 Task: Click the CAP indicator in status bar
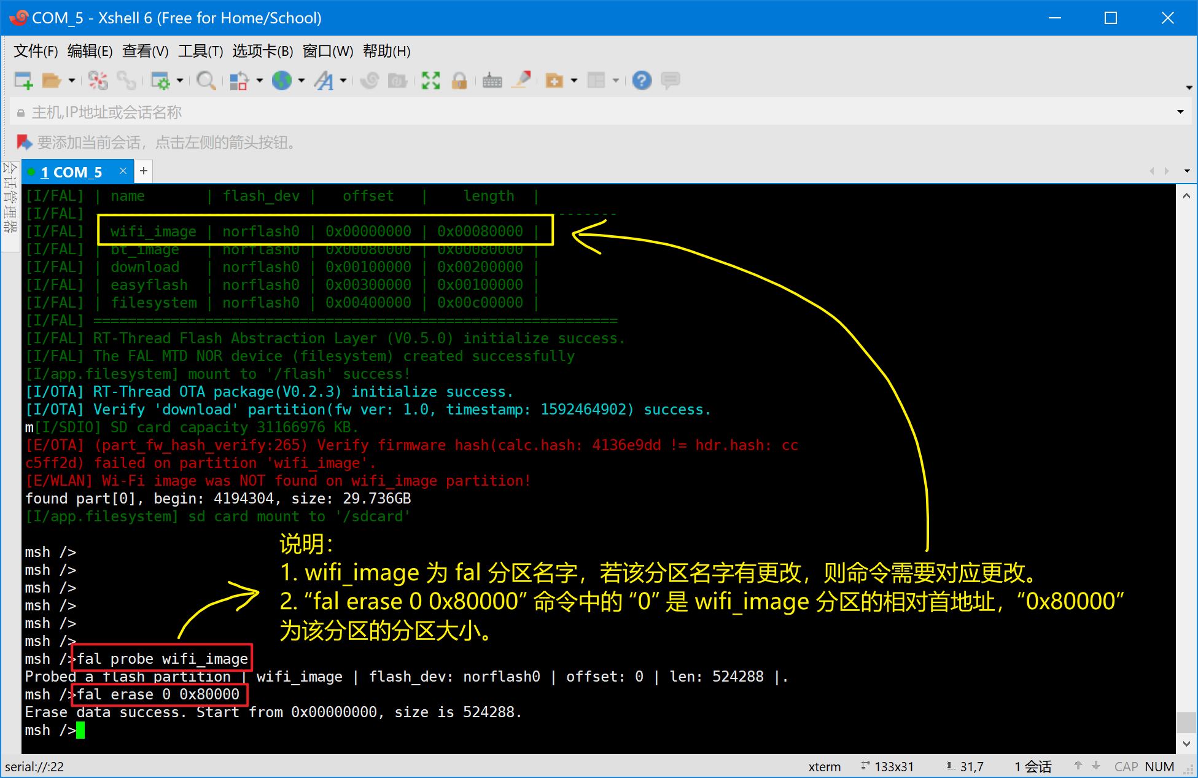pos(1126,767)
